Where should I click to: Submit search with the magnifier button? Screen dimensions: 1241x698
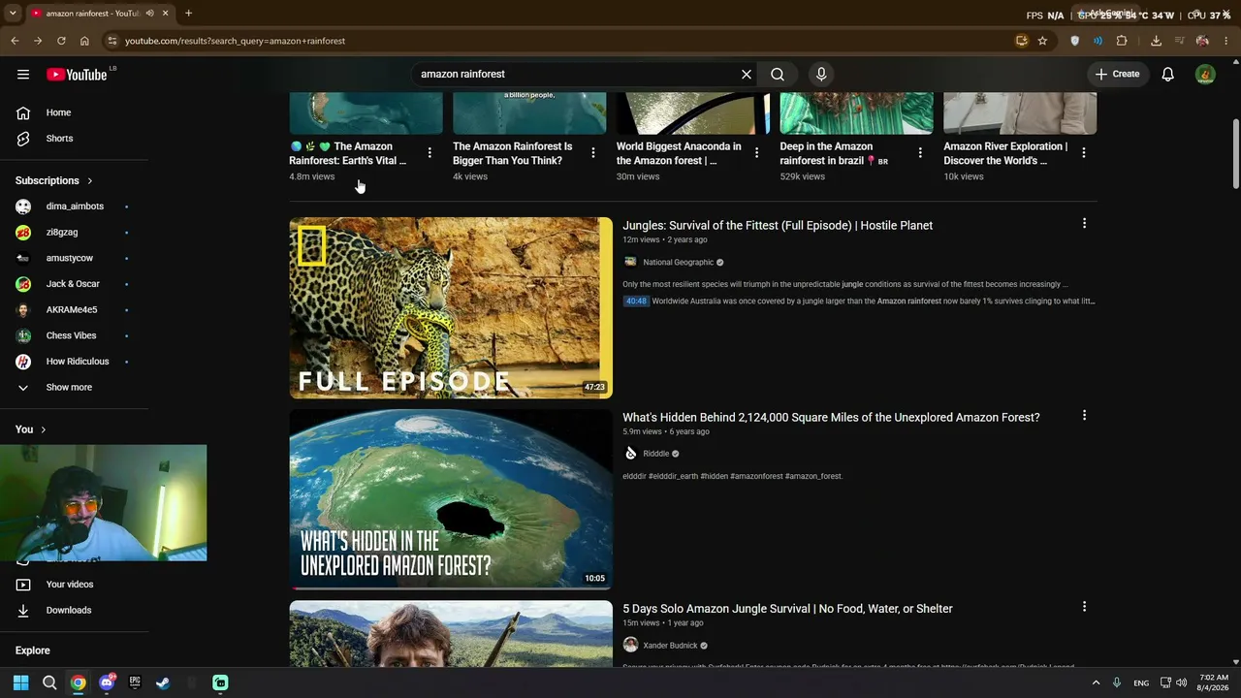[x=778, y=75]
